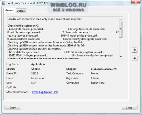Click the 'Task Category:' label
142x115 pixels.
coord(75,73)
